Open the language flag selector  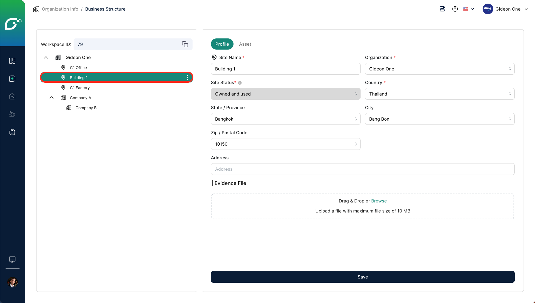click(468, 9)
